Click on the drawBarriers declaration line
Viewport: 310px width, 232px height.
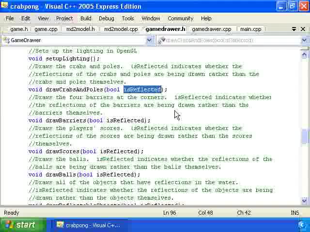pos(89,120)
